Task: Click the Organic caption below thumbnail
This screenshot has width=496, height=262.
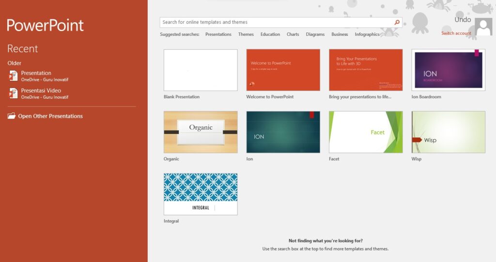Action: [171, 159]
